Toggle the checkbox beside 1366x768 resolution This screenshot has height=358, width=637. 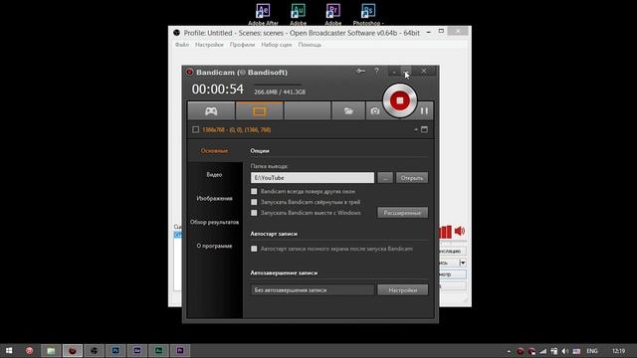tap(195, 130)
